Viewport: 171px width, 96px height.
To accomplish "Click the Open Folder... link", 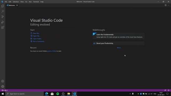I will (x=37, y=39).
